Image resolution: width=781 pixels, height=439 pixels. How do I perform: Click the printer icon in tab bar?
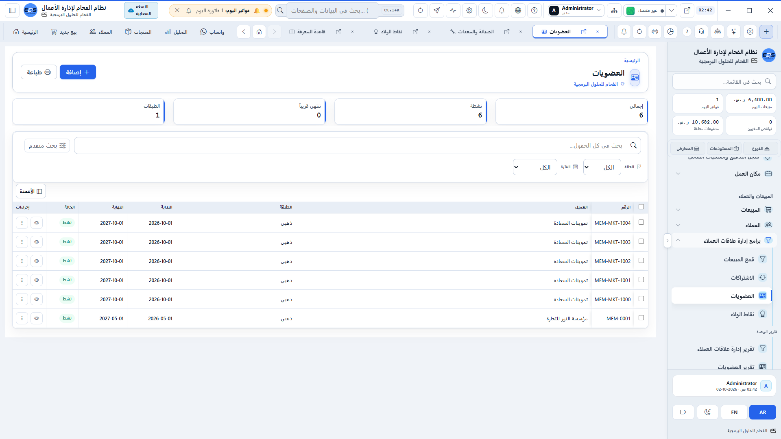point(655,31)
